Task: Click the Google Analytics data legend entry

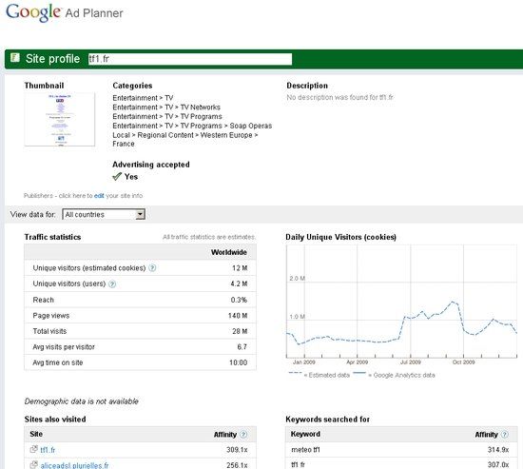Action: click(x=394, y=375)
